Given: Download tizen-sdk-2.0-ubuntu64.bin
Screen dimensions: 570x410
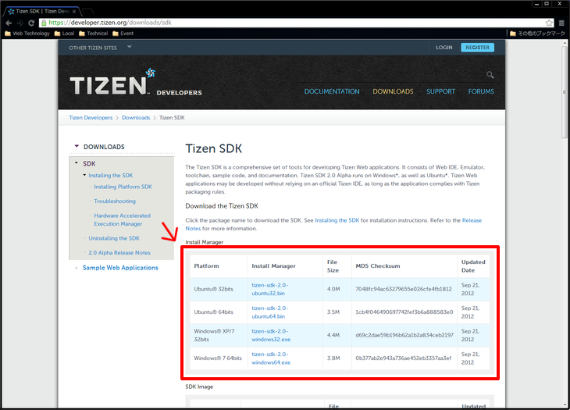Looking at the screenshot, I should (269, 312).
